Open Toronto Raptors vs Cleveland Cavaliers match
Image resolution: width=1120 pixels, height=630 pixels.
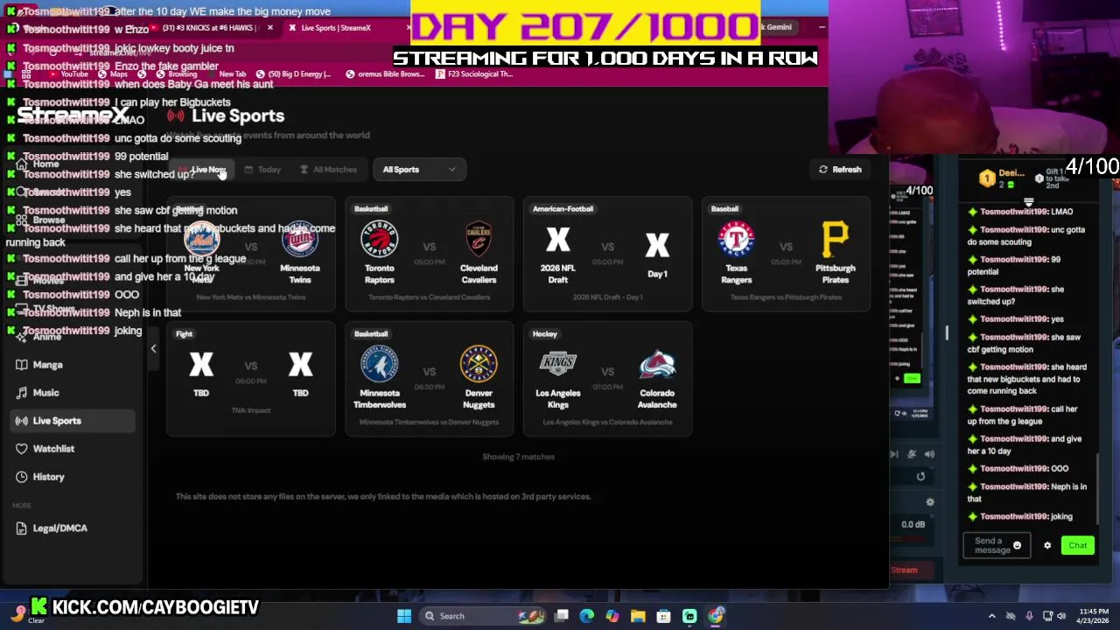tap(429, 254)
